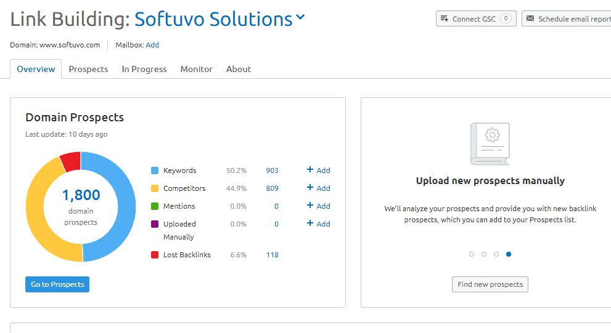Open the 118 Lost Backlinks count
The width and height of the screenshot is (611, 333).
click(273, 255)
